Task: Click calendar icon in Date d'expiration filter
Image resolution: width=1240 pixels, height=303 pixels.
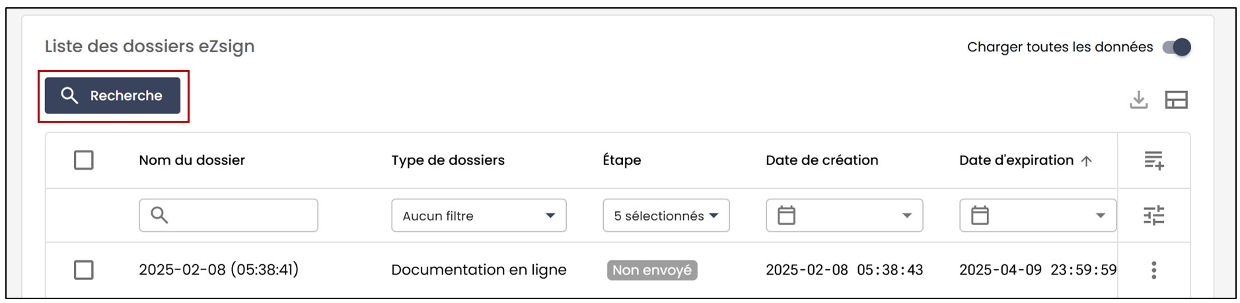Action: [x=980, y=215]
